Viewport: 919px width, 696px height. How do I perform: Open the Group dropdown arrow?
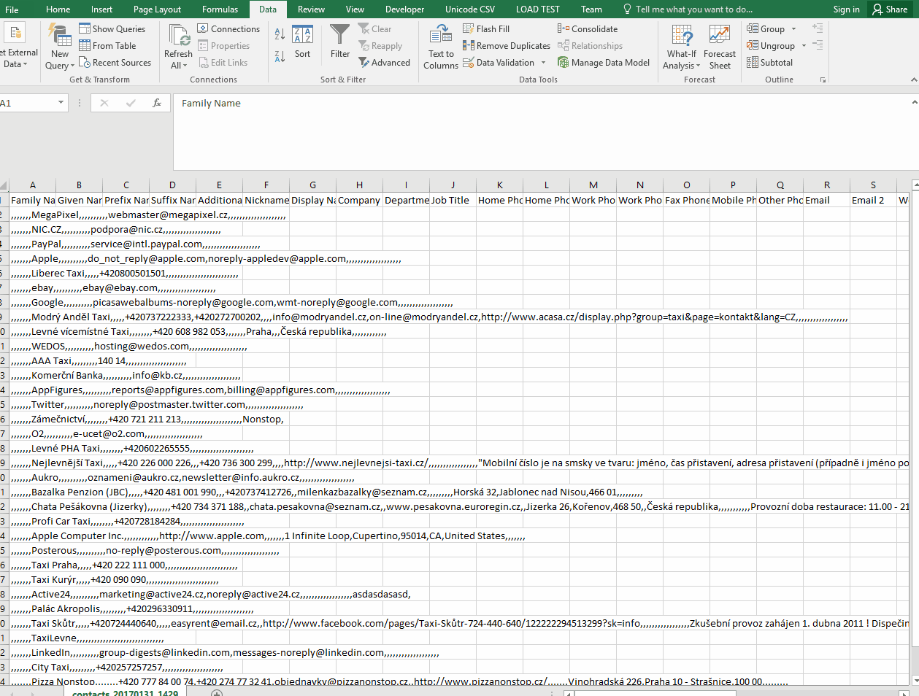(x=794, y=29)
